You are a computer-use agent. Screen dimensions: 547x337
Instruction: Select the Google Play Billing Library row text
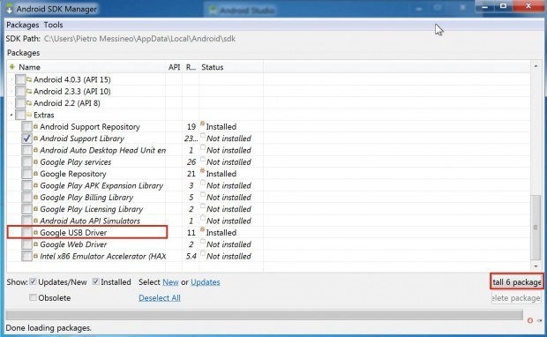[86, 198]
